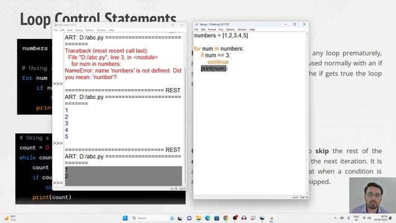Click the shell status bar line and column indicator
The image size is (396, 223).
178,188
